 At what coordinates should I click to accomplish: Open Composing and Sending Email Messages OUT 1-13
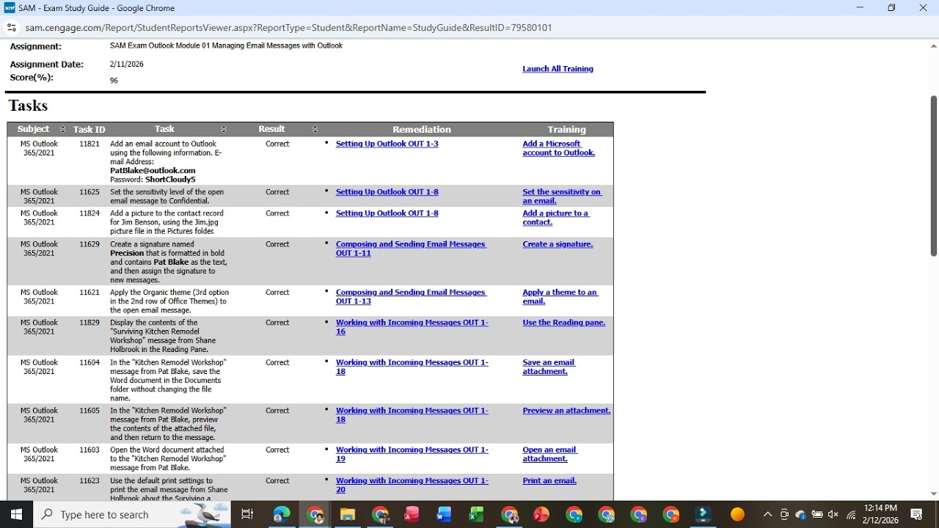click(x=411, y=296)
